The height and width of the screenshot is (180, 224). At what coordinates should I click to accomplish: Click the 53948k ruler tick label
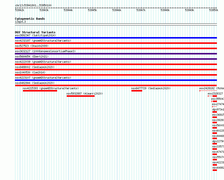[x=165, y=10]
